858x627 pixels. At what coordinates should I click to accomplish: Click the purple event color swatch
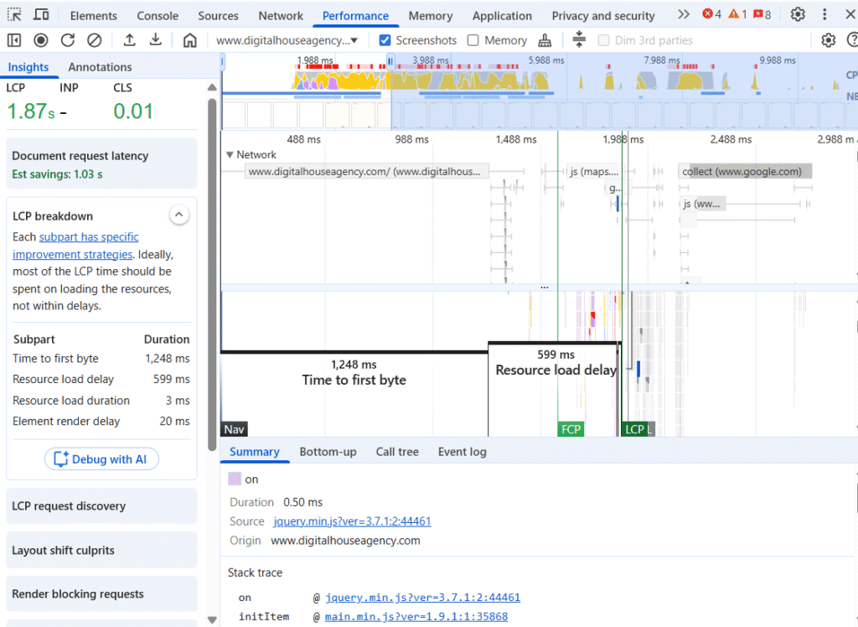click(235, 479)
